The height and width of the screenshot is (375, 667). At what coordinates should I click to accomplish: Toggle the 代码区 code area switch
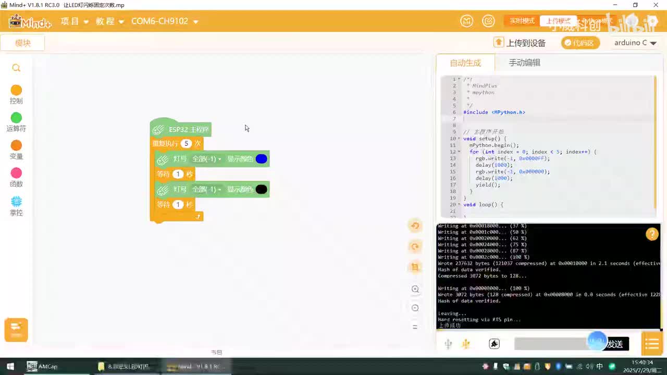[580, 43]
